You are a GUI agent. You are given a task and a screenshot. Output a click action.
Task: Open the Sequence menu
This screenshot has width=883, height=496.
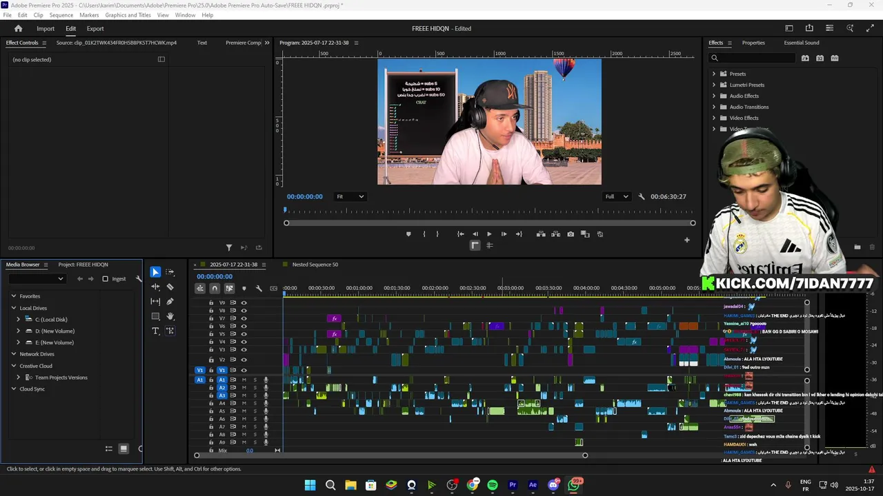61,15
